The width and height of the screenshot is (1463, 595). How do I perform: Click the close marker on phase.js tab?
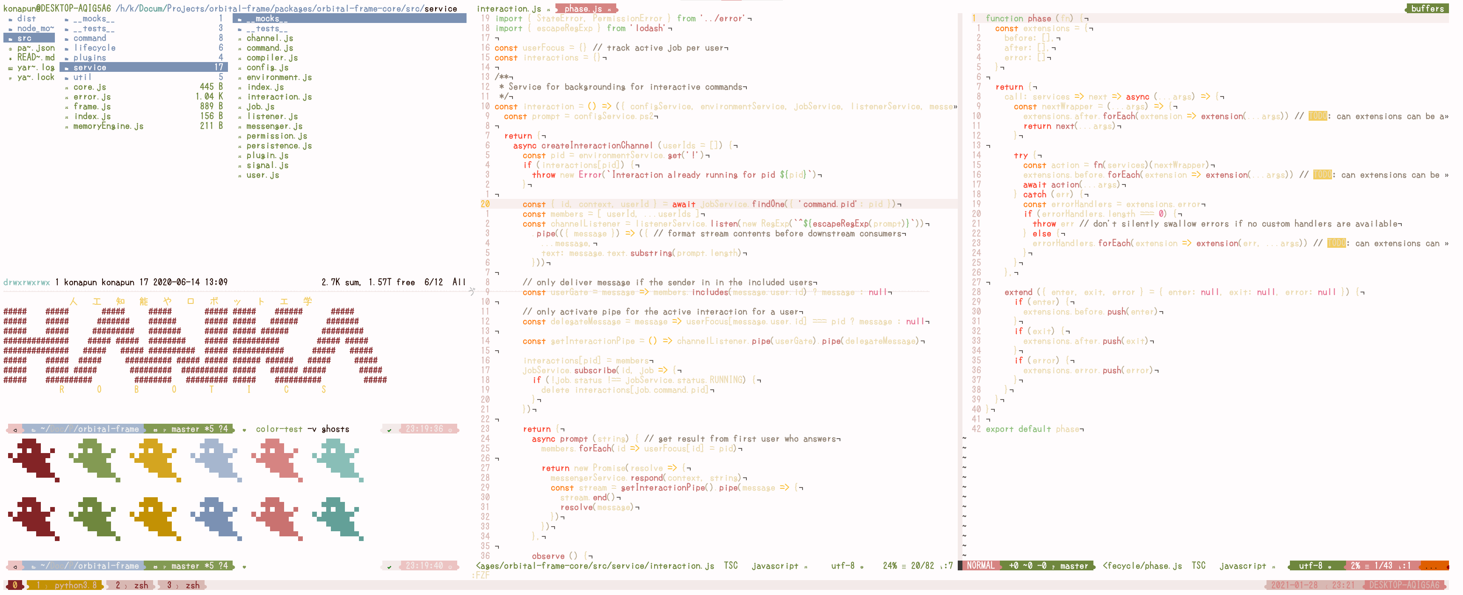click(609, 9)
